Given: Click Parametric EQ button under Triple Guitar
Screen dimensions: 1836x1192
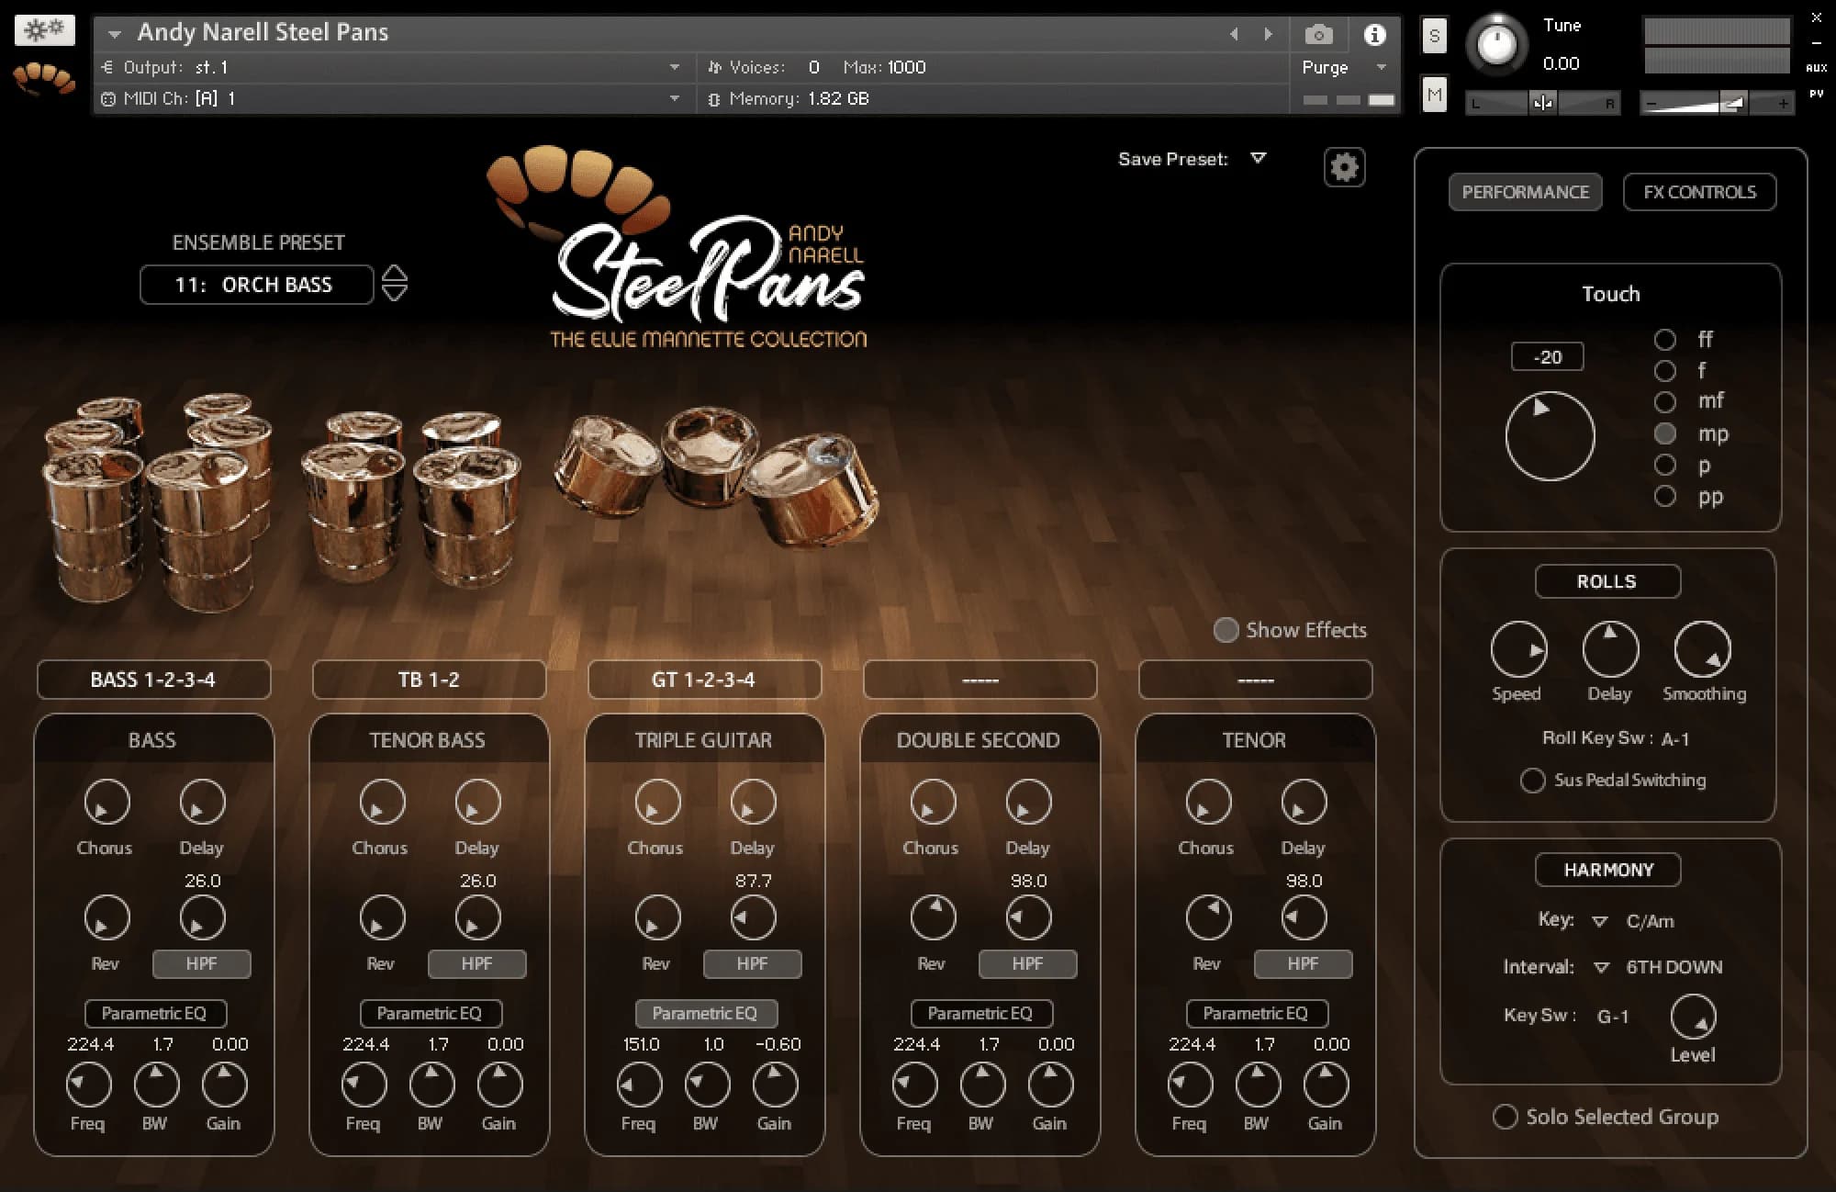Looking at the screenshot, I should point(705,1013).
